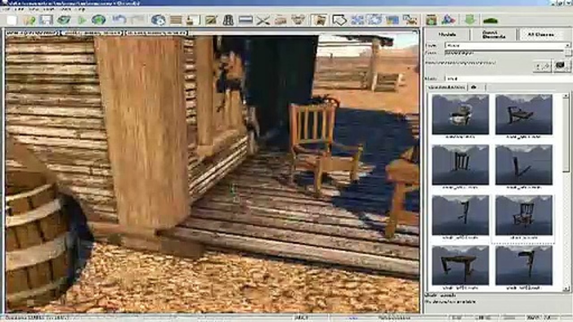The image size is (573, 322).
Task: Click the mask filter input field
Action: pyautogui.click(x=508, y=79)
